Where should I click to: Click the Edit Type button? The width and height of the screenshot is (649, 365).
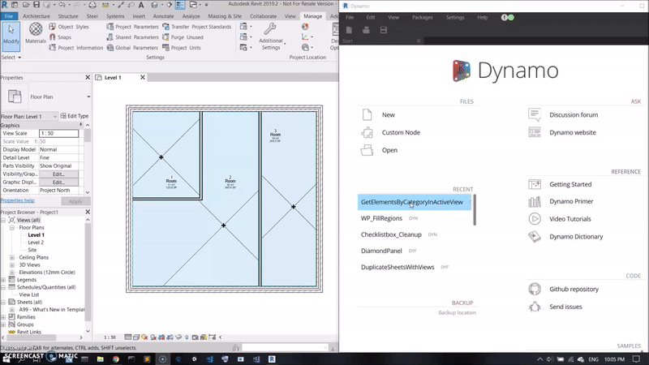pos(75,116)
